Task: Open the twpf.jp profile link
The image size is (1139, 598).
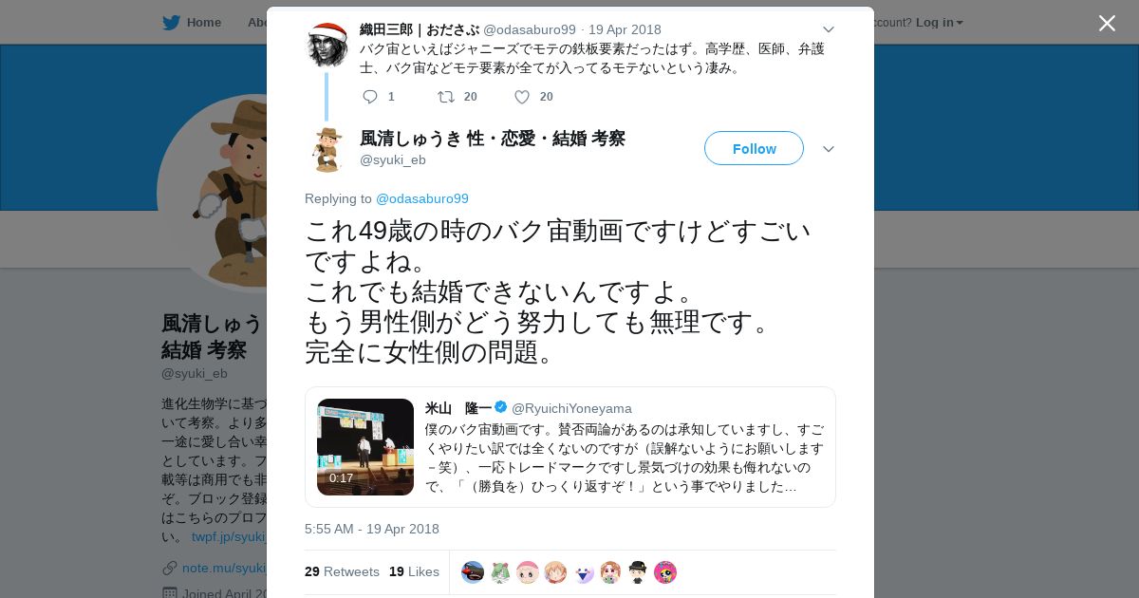Action: coord(228,536)
